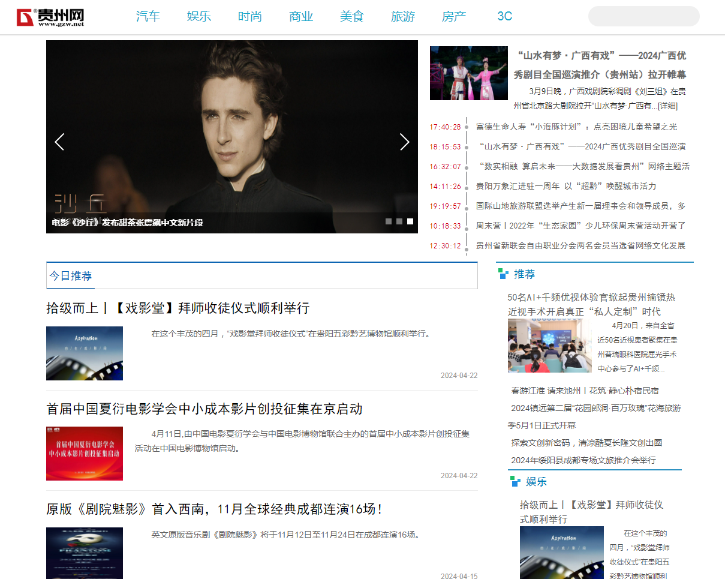Click summary 英文原版音乐剧《剧院魅影》
Viewport: 725px width, 579px height.
click(x=285, y=535)
